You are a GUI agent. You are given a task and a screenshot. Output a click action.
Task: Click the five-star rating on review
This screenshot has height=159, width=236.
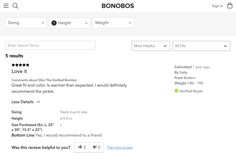click(x=20, y=65)
